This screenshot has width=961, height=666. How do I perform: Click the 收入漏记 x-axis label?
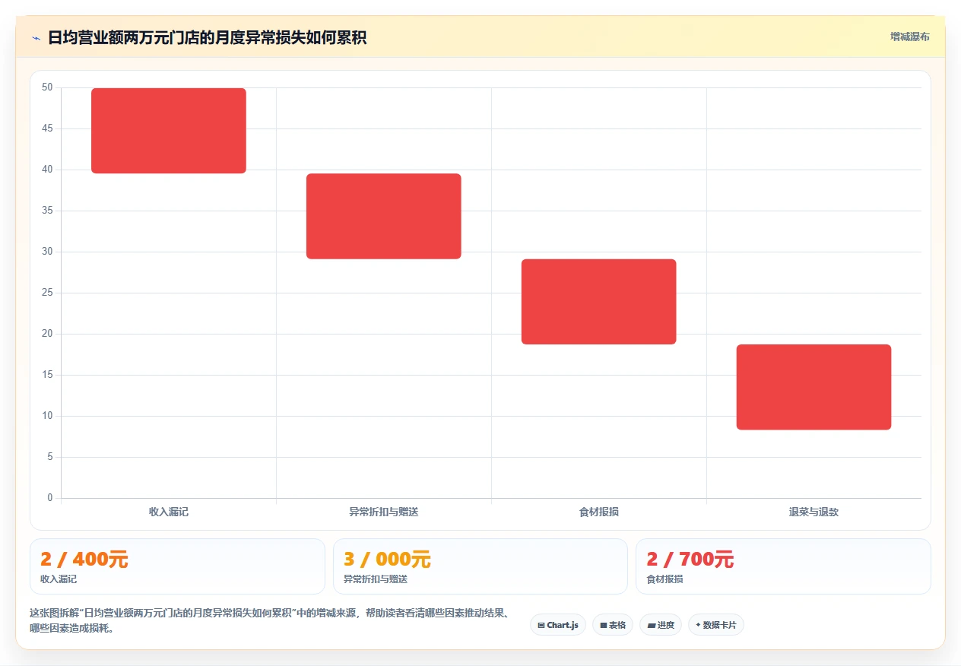click(x=169, y=512)
